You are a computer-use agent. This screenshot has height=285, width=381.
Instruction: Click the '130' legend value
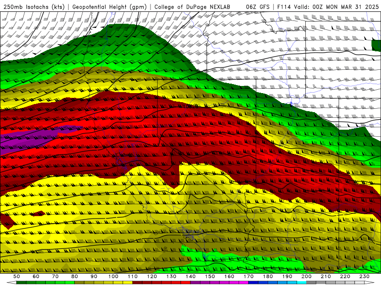click(x=171, y=276)
